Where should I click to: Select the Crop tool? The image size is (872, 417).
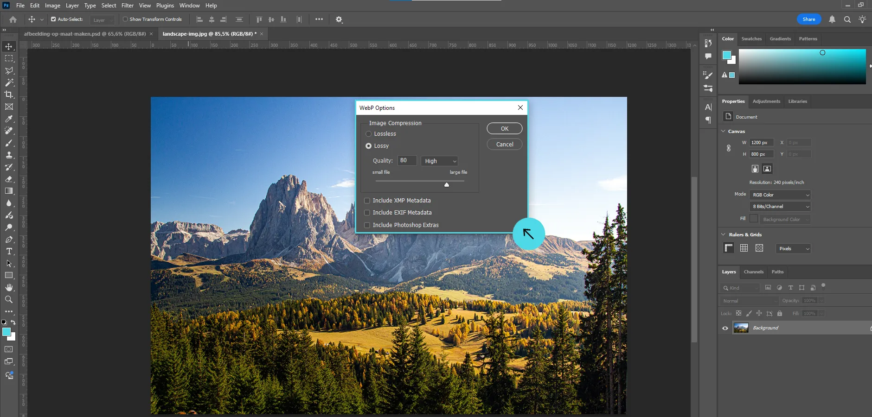[9, 95]
